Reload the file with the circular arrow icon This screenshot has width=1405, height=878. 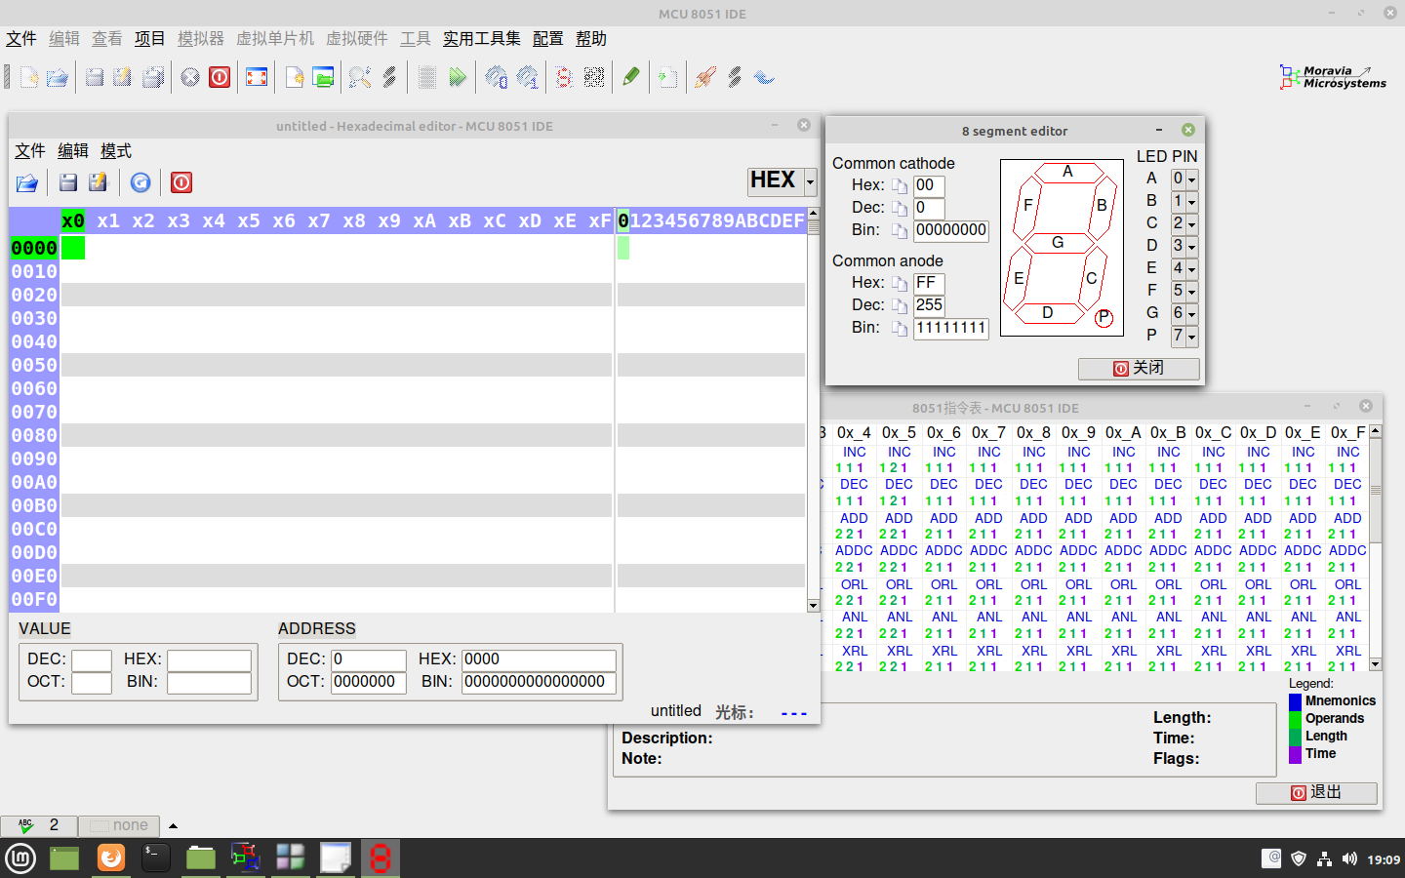coord(140,182)
